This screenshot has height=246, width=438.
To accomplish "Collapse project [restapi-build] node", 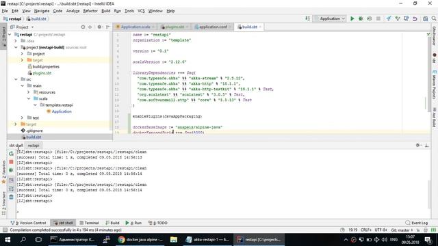I will pos(16,47).
